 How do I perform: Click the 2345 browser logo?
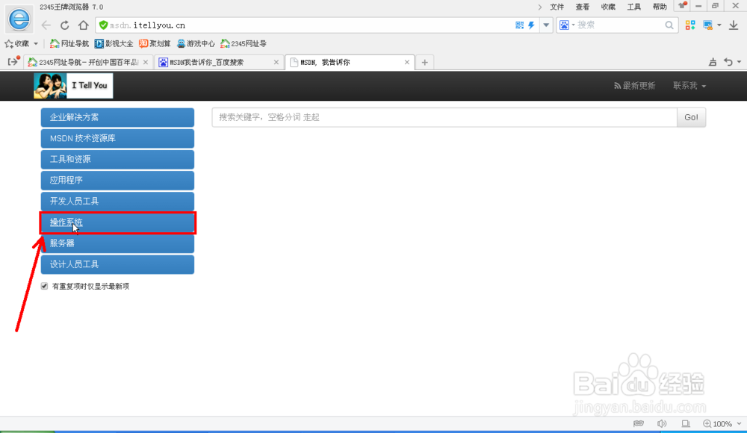click(19, 19)
